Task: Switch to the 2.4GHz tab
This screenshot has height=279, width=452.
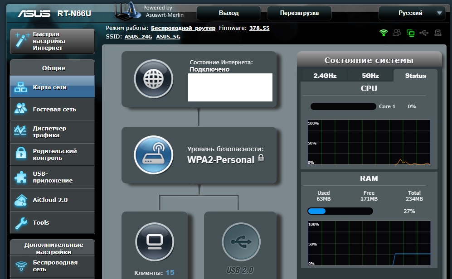Action: click(x=325, y=76)
